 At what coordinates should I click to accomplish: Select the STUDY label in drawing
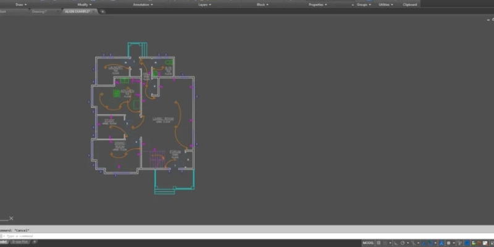point(109,120)
